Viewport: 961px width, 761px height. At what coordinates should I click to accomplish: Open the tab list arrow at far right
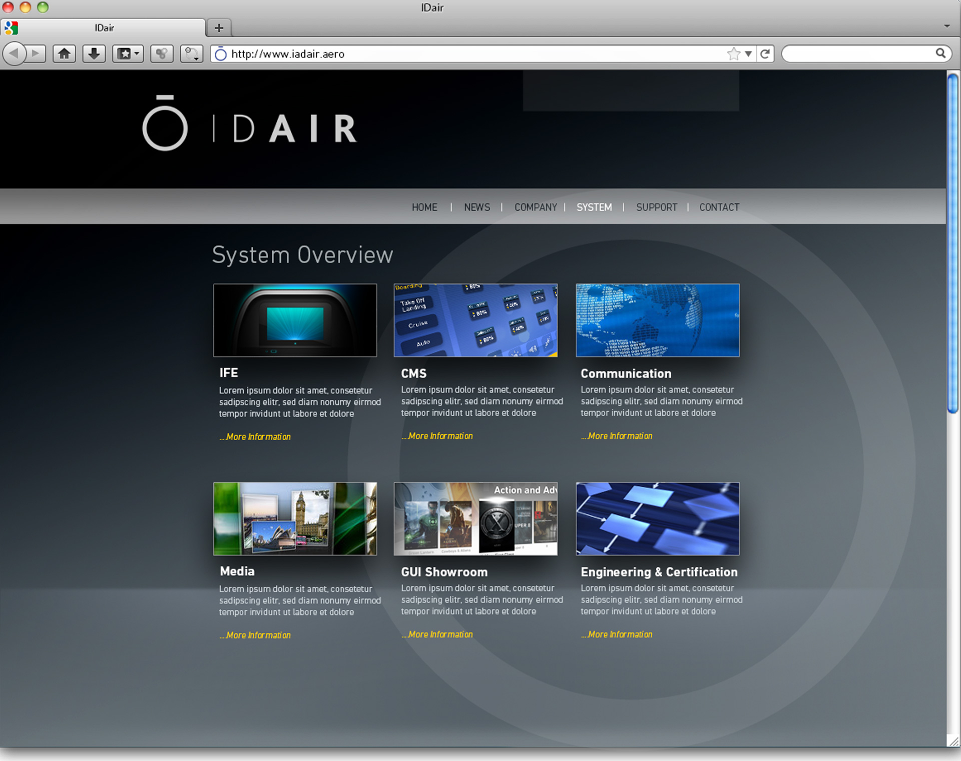pos(946,26)
